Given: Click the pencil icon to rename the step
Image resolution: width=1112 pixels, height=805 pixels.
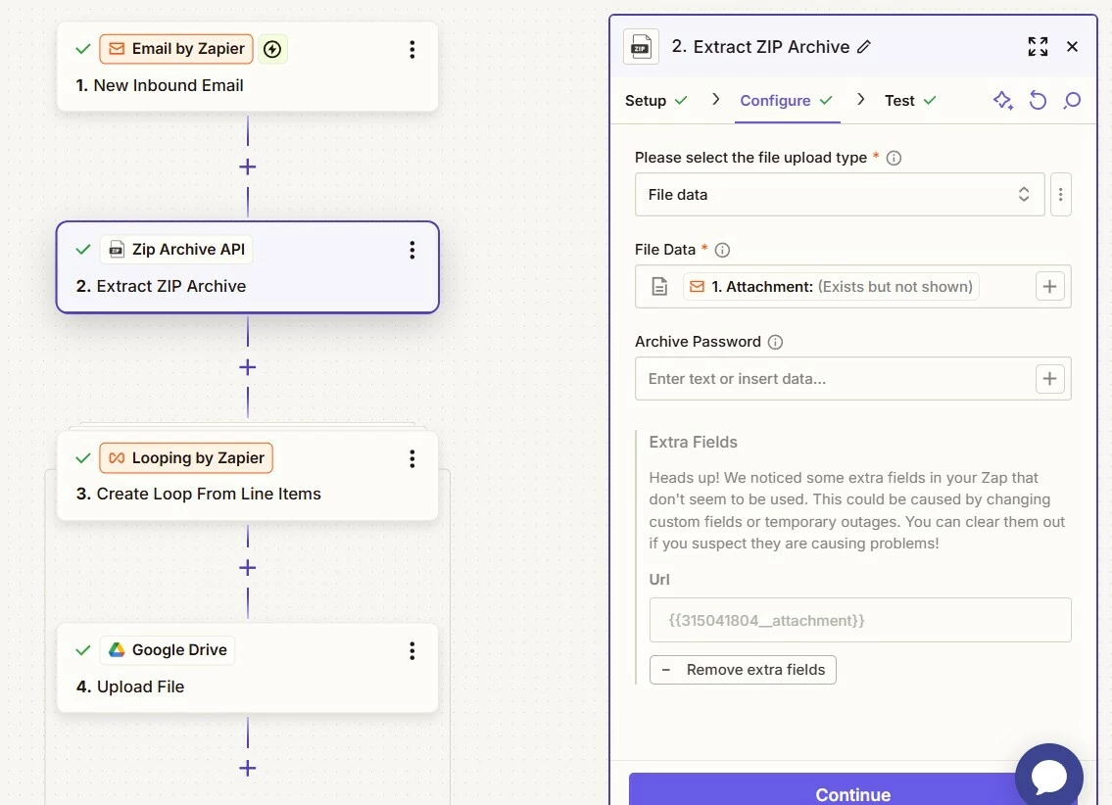Looking at the screenshot, I should (x=864, y=47).
